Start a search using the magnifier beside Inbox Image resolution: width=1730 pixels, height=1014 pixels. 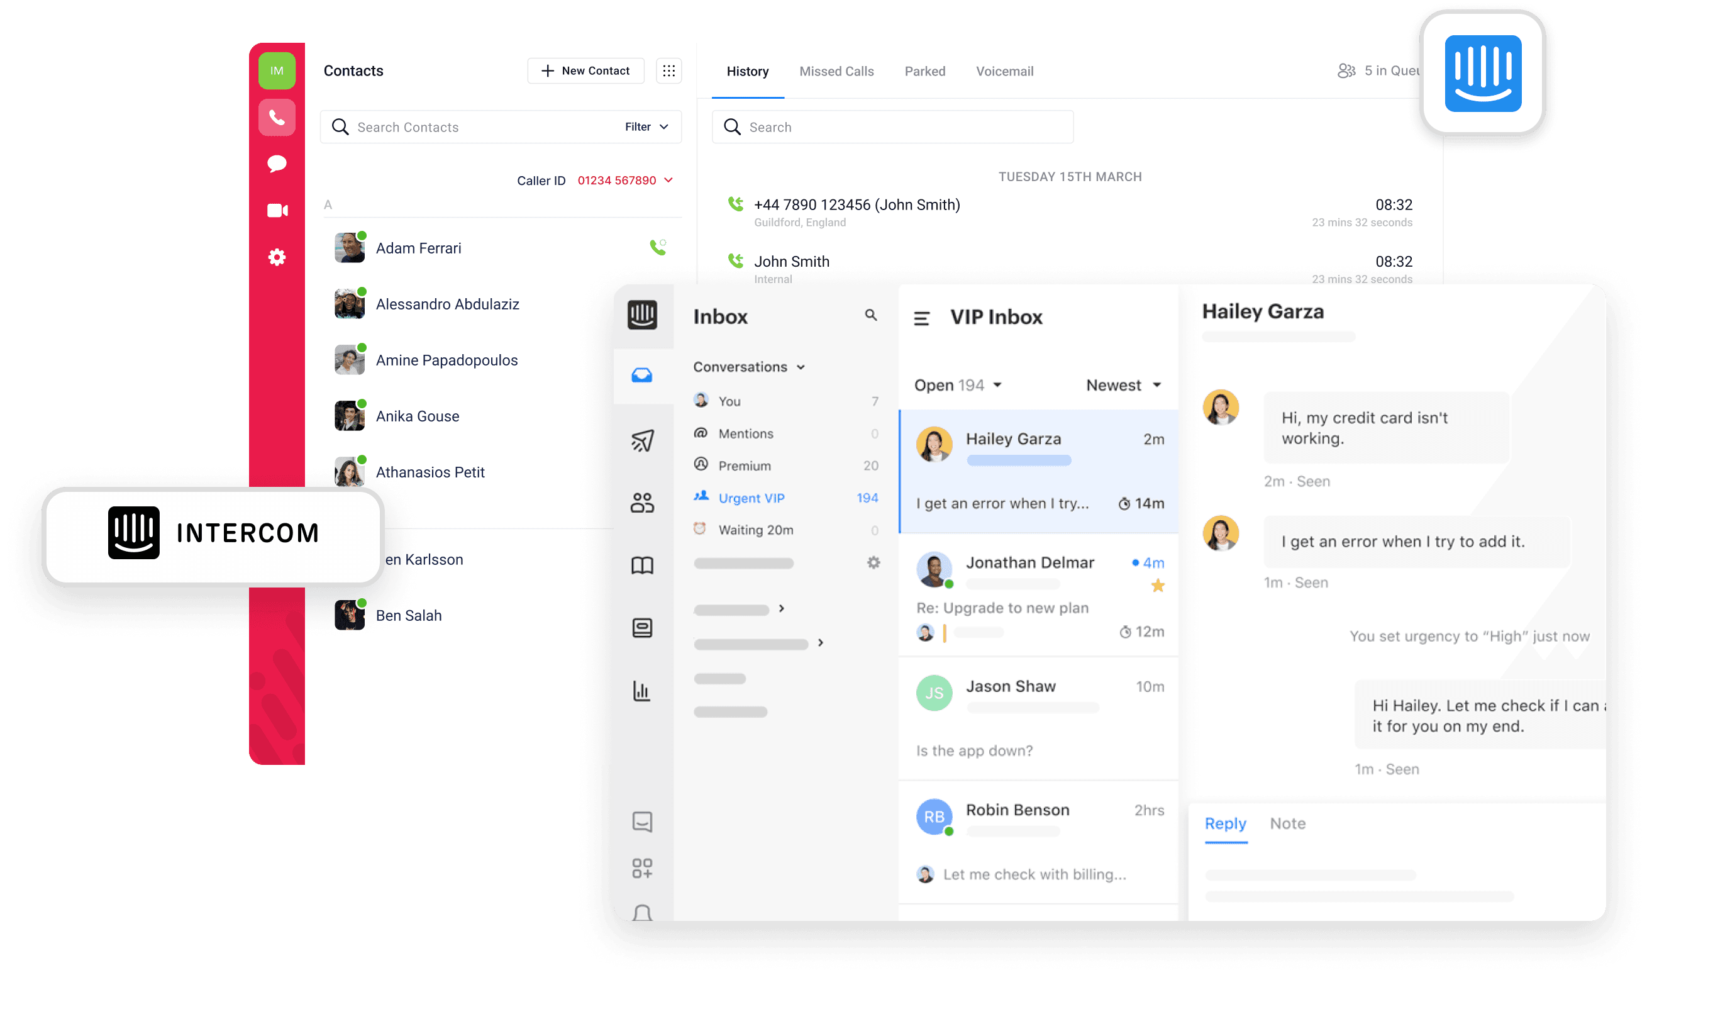(870, 315)
